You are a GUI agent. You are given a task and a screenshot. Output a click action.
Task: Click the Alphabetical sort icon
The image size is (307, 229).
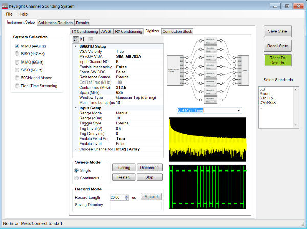(x=82, y=39)
